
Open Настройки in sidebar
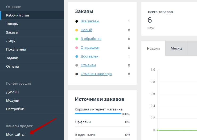[15, 109]
